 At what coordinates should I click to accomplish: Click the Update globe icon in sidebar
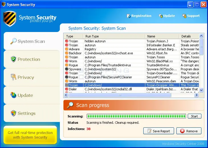[13, 95]
